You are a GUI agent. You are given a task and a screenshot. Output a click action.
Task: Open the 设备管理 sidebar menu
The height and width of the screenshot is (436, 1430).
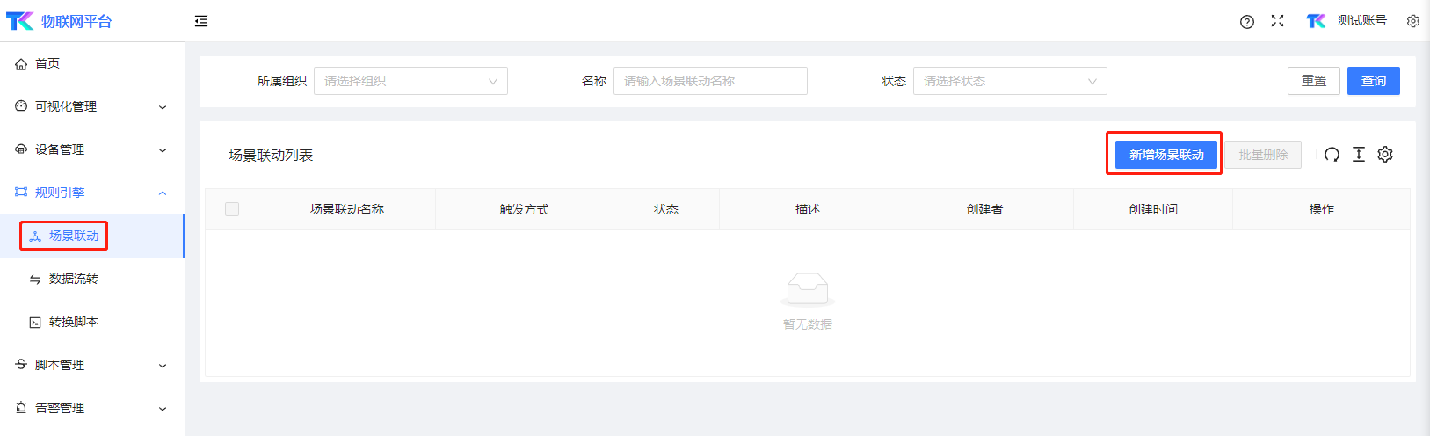[x=92, y=149]
